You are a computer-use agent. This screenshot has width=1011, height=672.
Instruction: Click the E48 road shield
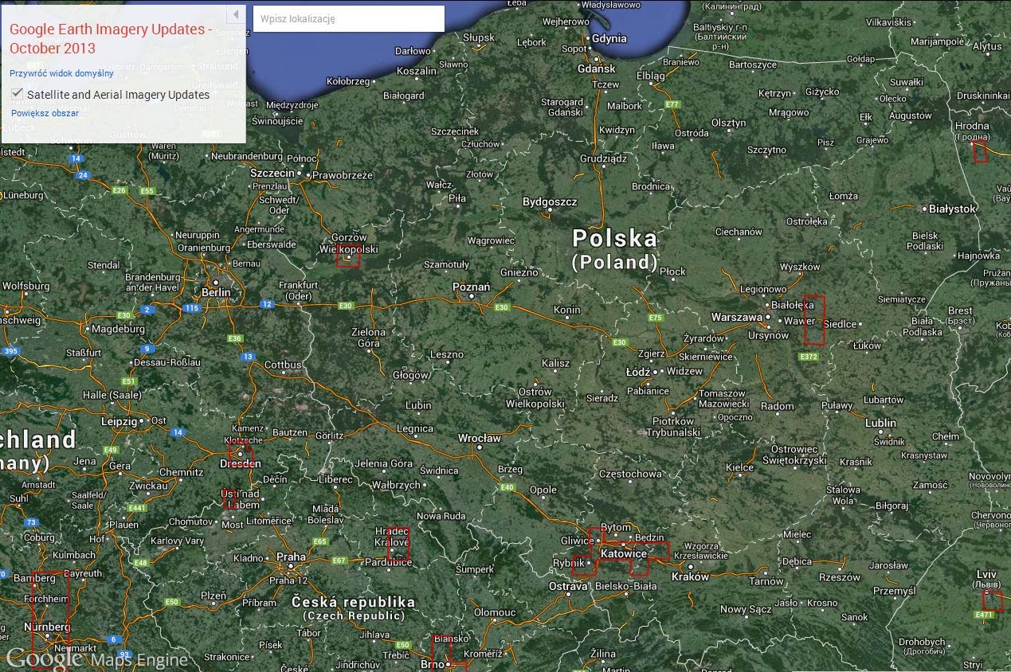click(140, 563)
